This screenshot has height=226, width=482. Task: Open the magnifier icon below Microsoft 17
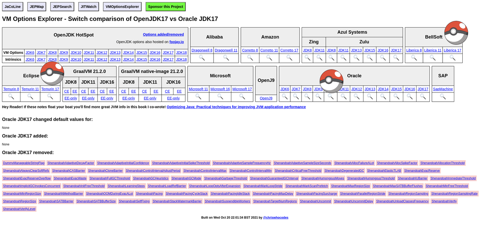coord(242,97)
